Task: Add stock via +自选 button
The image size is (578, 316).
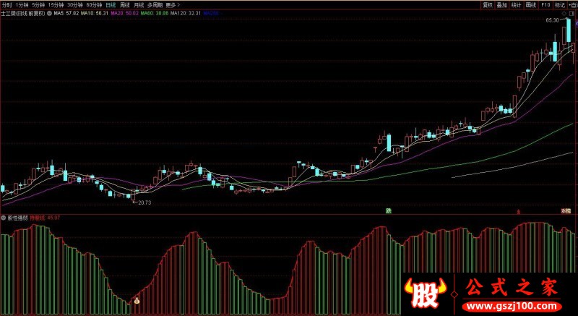Action: (x=573, y=5)
